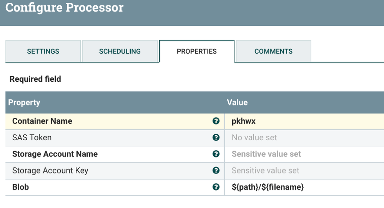This screenshot has width=384, height=208.
Task: Select the Blob property label
Action: click(x=21, y=187)
